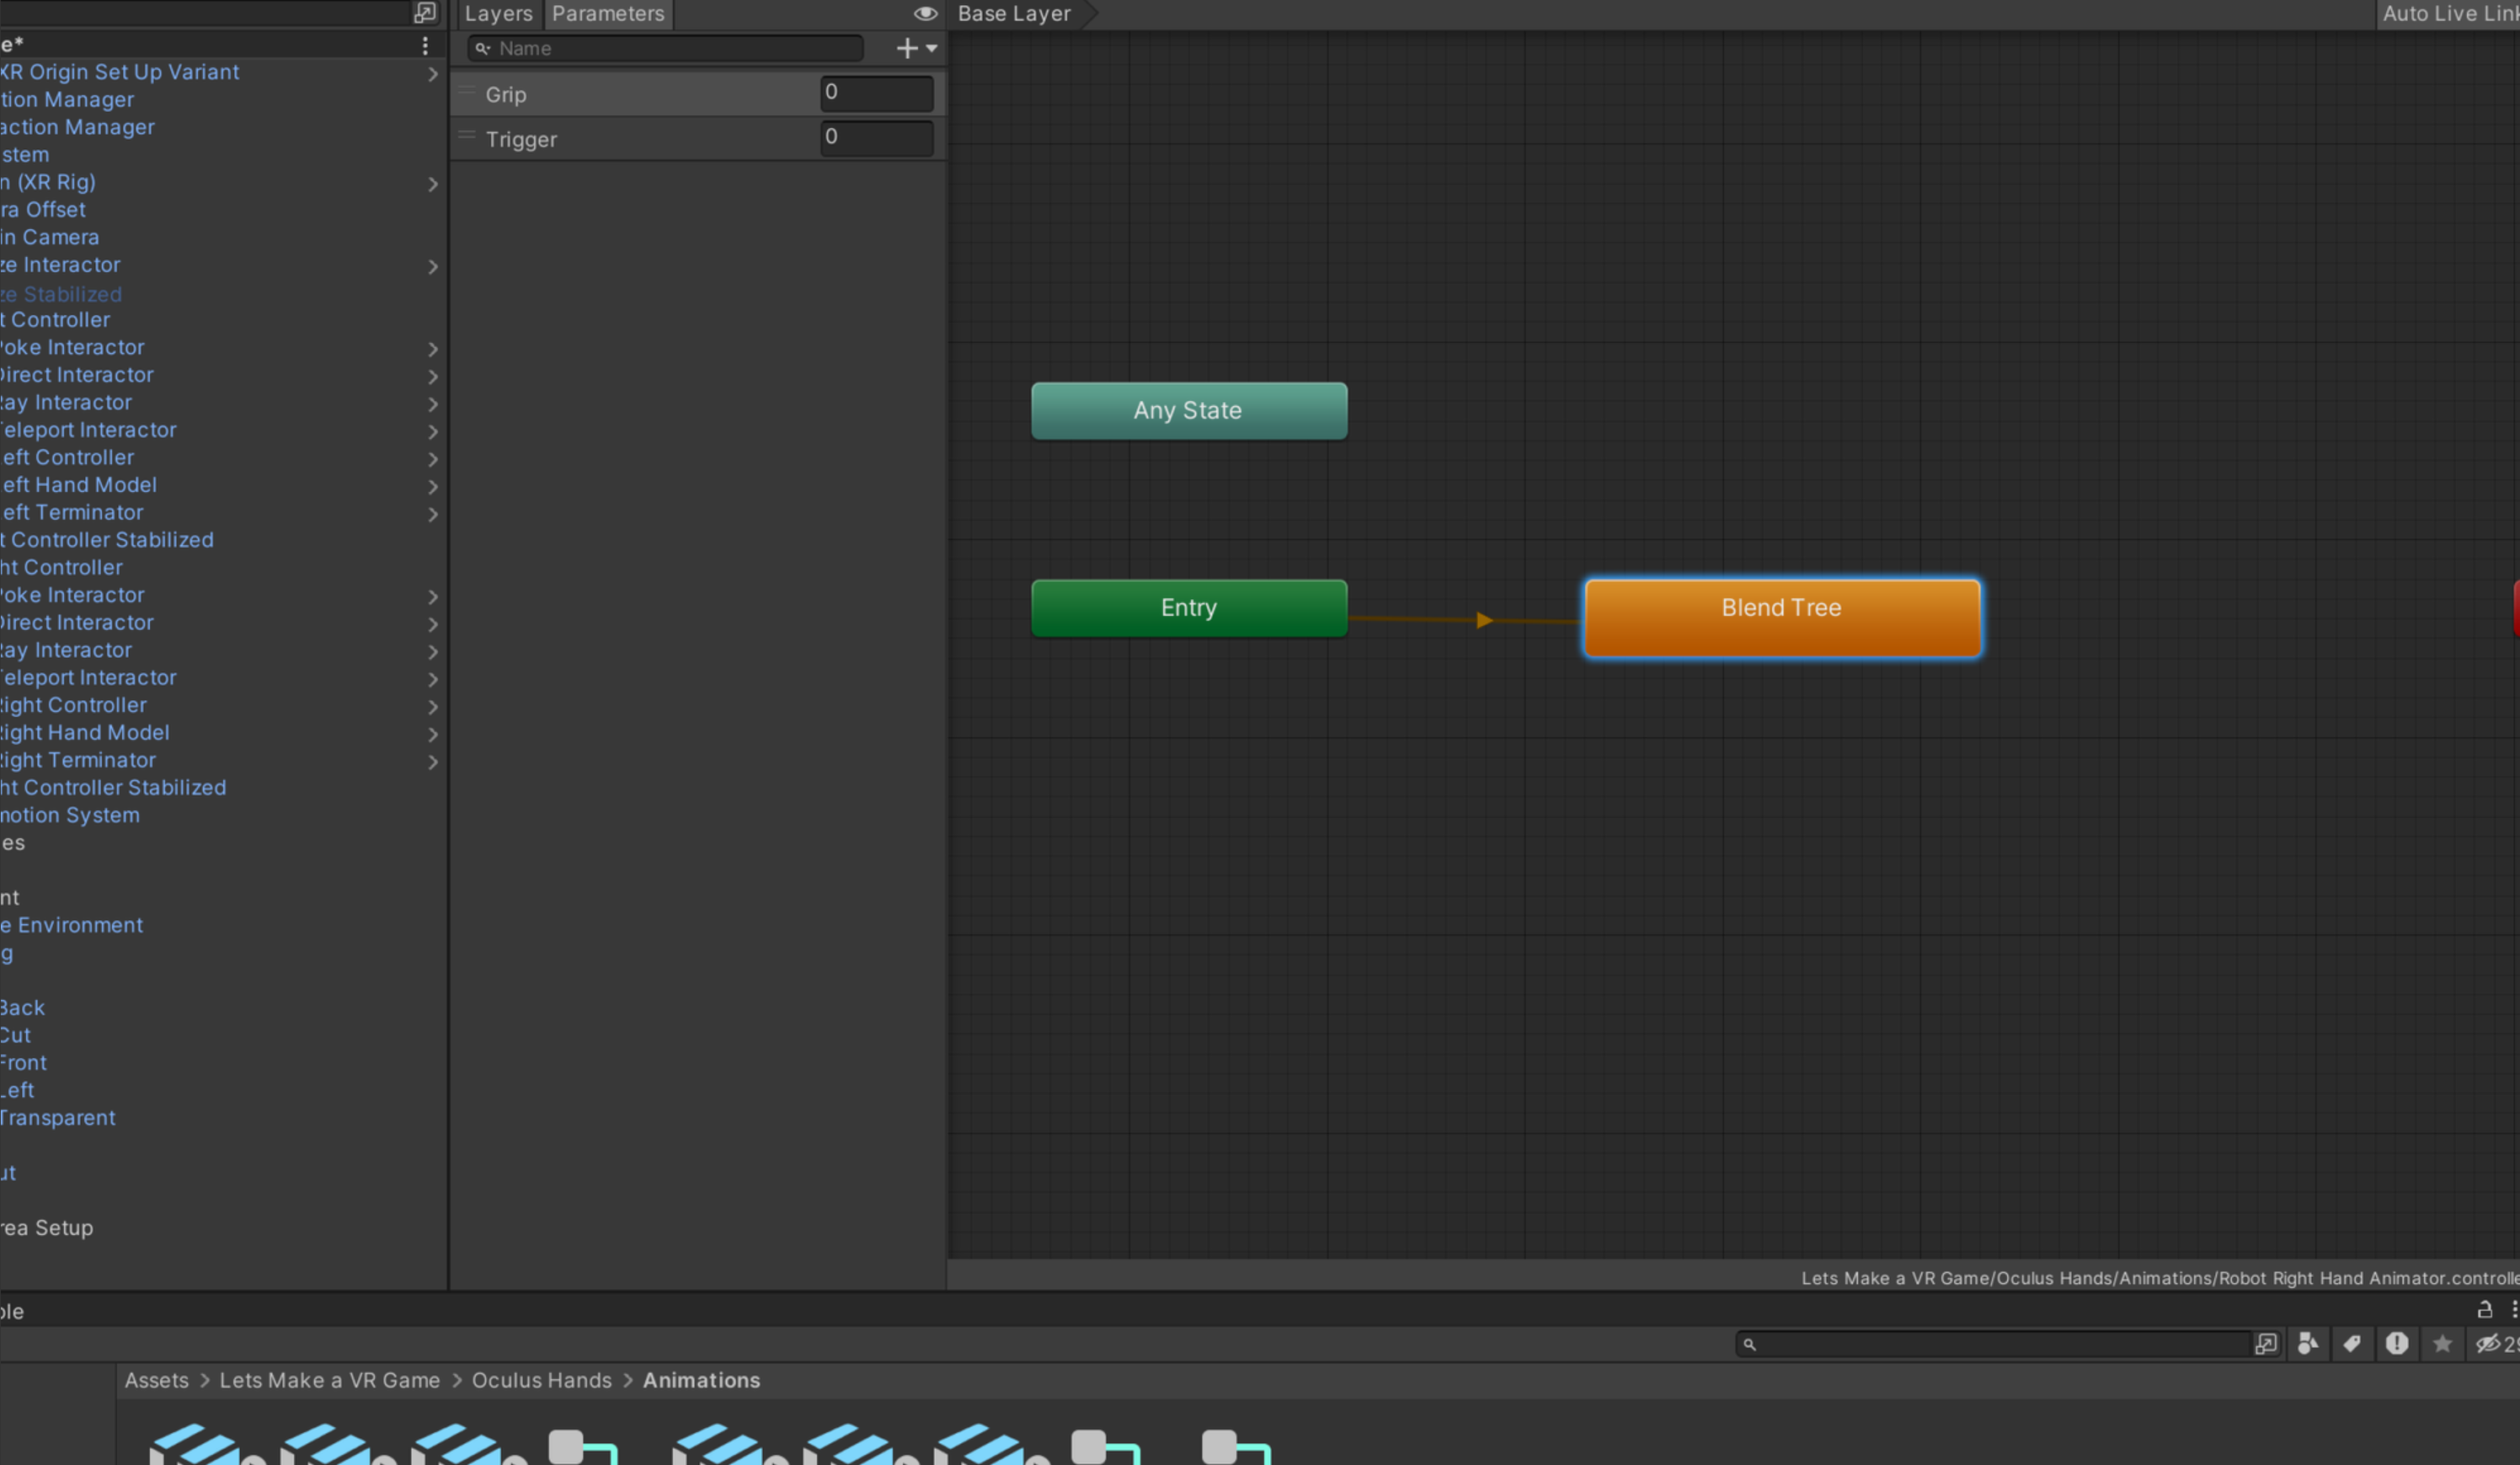Expand the XR Origin Set Up Variant arrow
The image size is (2520, 1465).
point(433,74)
